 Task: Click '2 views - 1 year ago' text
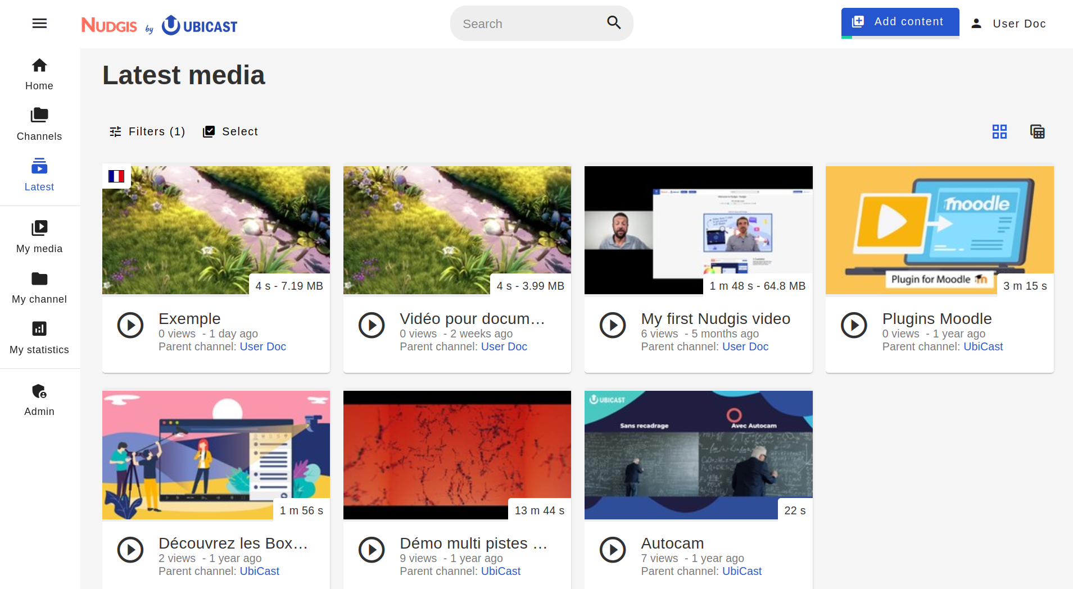(x=210, y=558)
